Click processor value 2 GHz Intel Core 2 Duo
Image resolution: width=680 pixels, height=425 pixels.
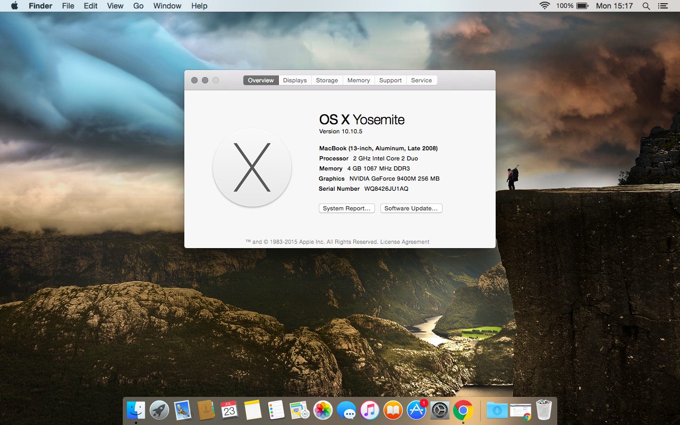[x=386, y=158]
